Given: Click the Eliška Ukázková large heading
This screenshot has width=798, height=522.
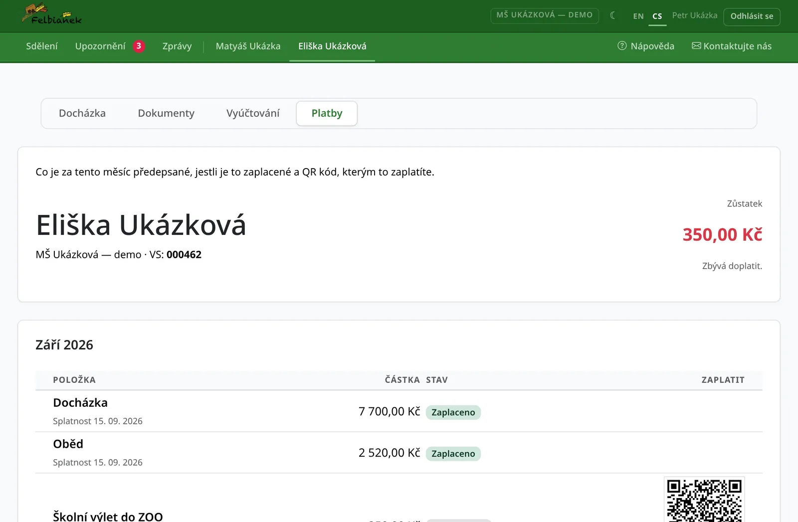Looking at the screenshot, I should (141, 225).
